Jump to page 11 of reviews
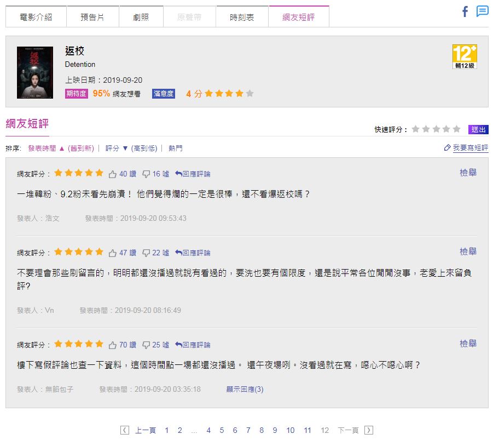The width and height of the screenshot is (493, 440). 308,430
